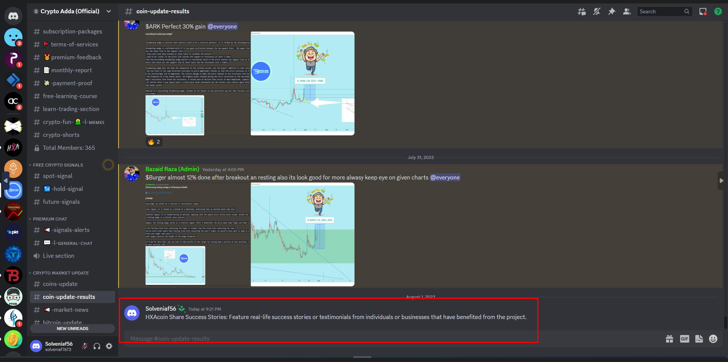Viewport: 728px width, 362px height.
Task: Open the Threads icon in header
Action: (581, 11)
